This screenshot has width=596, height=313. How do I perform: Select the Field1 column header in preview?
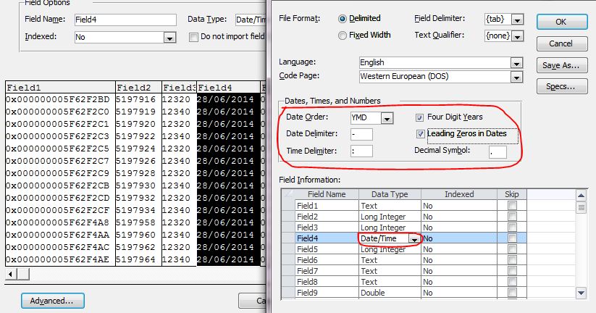[x=60, y=88]
